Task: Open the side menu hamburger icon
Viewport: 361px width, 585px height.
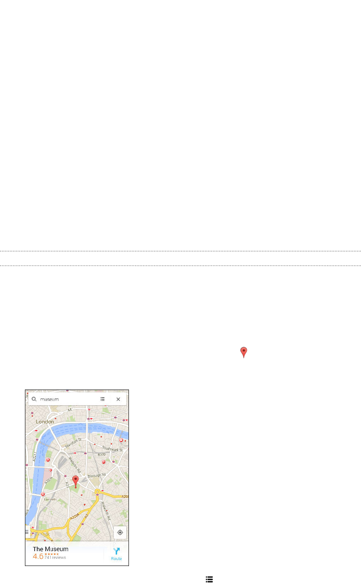Action: 27,532
